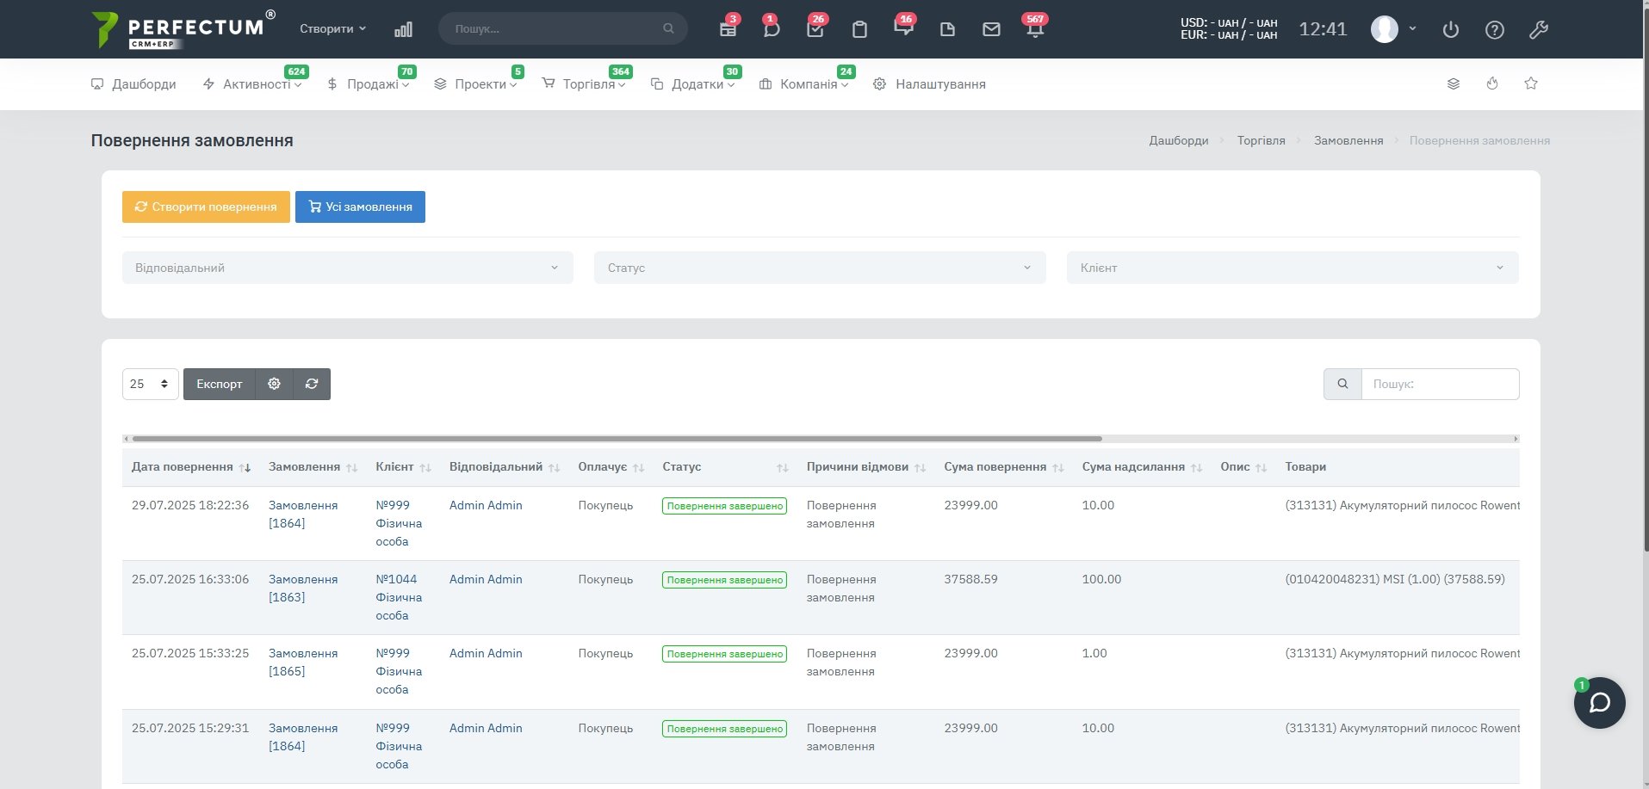Reload the returns table with refresh icon
Viewport: 1649px width, 789px height.
312,384
